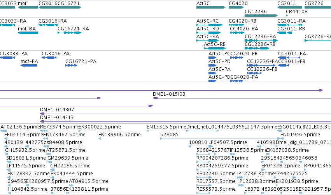The width and height of the screenshot is (331, 195).
Task: Select the CG4020-RB transcript arrows
Action: [x=236, y=25]
